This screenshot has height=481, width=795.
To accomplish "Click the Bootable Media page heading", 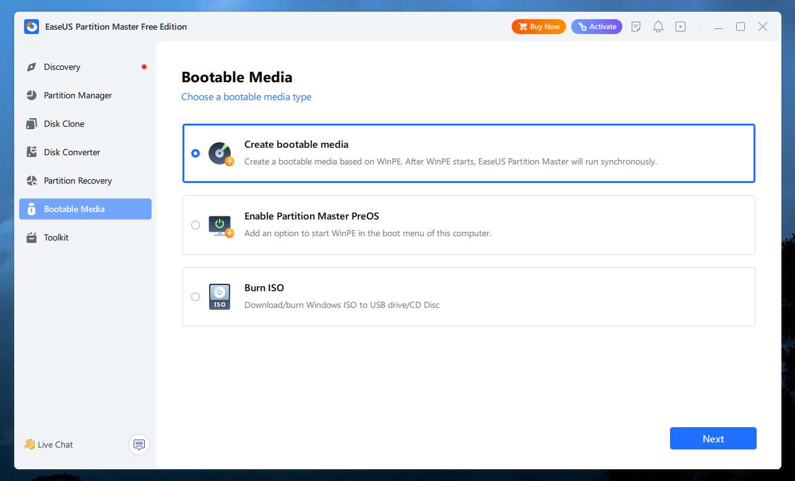I will 237,77.
